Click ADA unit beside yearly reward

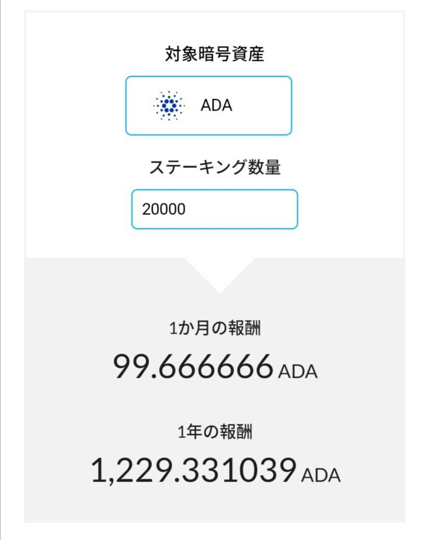coord(321,476)
